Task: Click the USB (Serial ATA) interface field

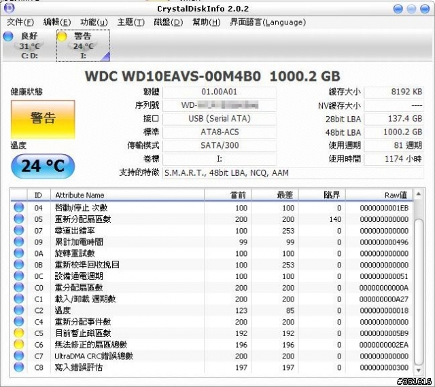Action: (x=219, y=119)
